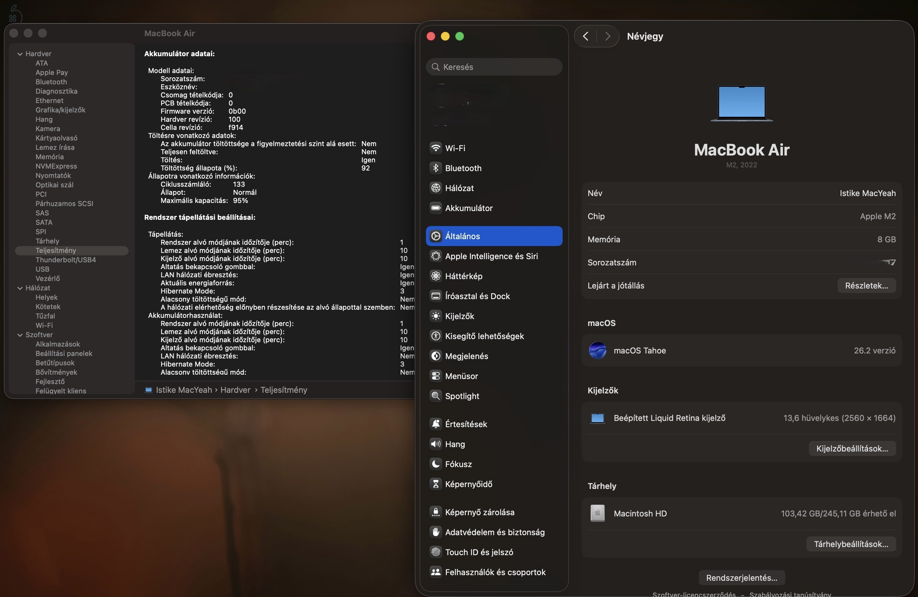
Task: Open Wi-Fi settings from the sidebar
Action: point(456,148)
